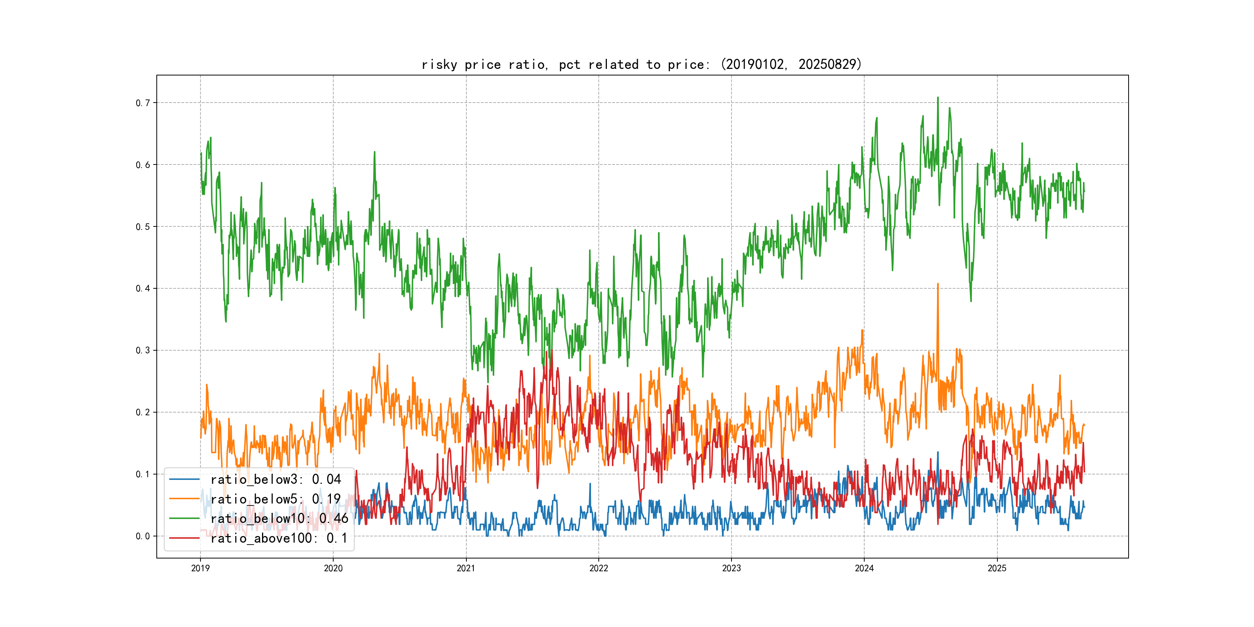This screenshot has width=1254, height=627.
Task: Click the 0.0 y-axis tick label
Action: (143, 536)
